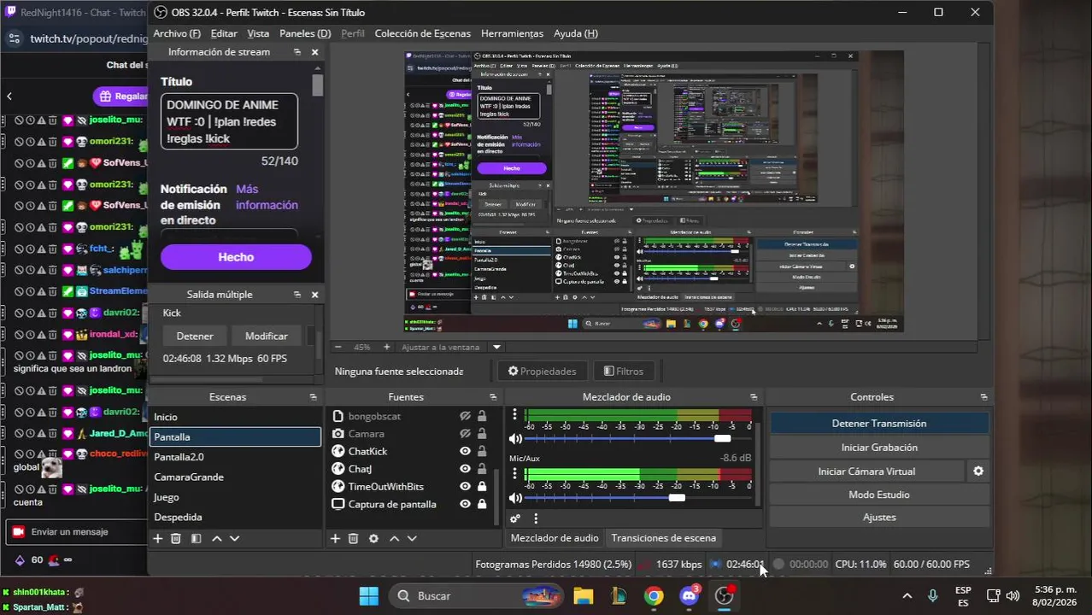Open the Colección de Escenas menu

point(423,33)
